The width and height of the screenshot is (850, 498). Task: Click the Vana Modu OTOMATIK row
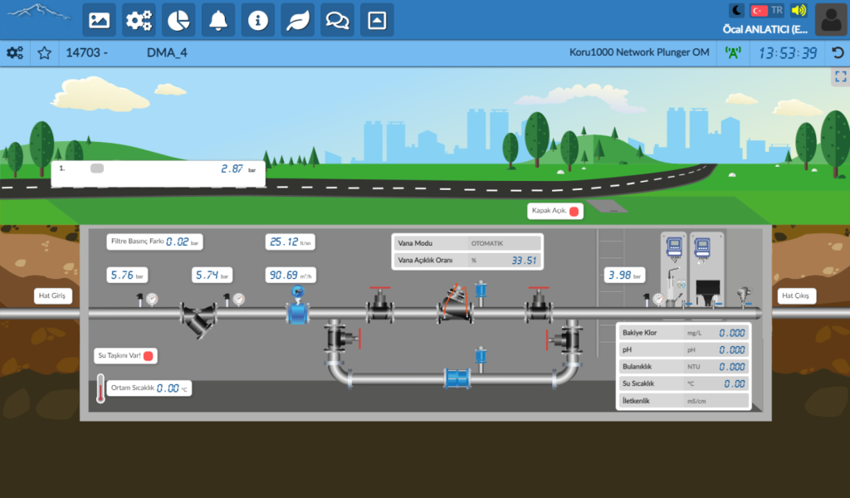click(x=467, y=243)
